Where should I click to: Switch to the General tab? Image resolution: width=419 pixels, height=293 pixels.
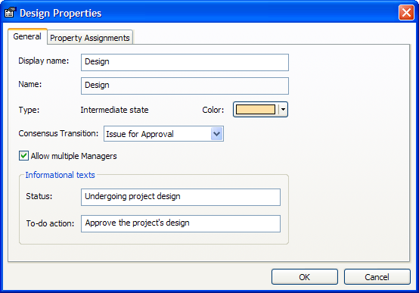tap(27, 36)
